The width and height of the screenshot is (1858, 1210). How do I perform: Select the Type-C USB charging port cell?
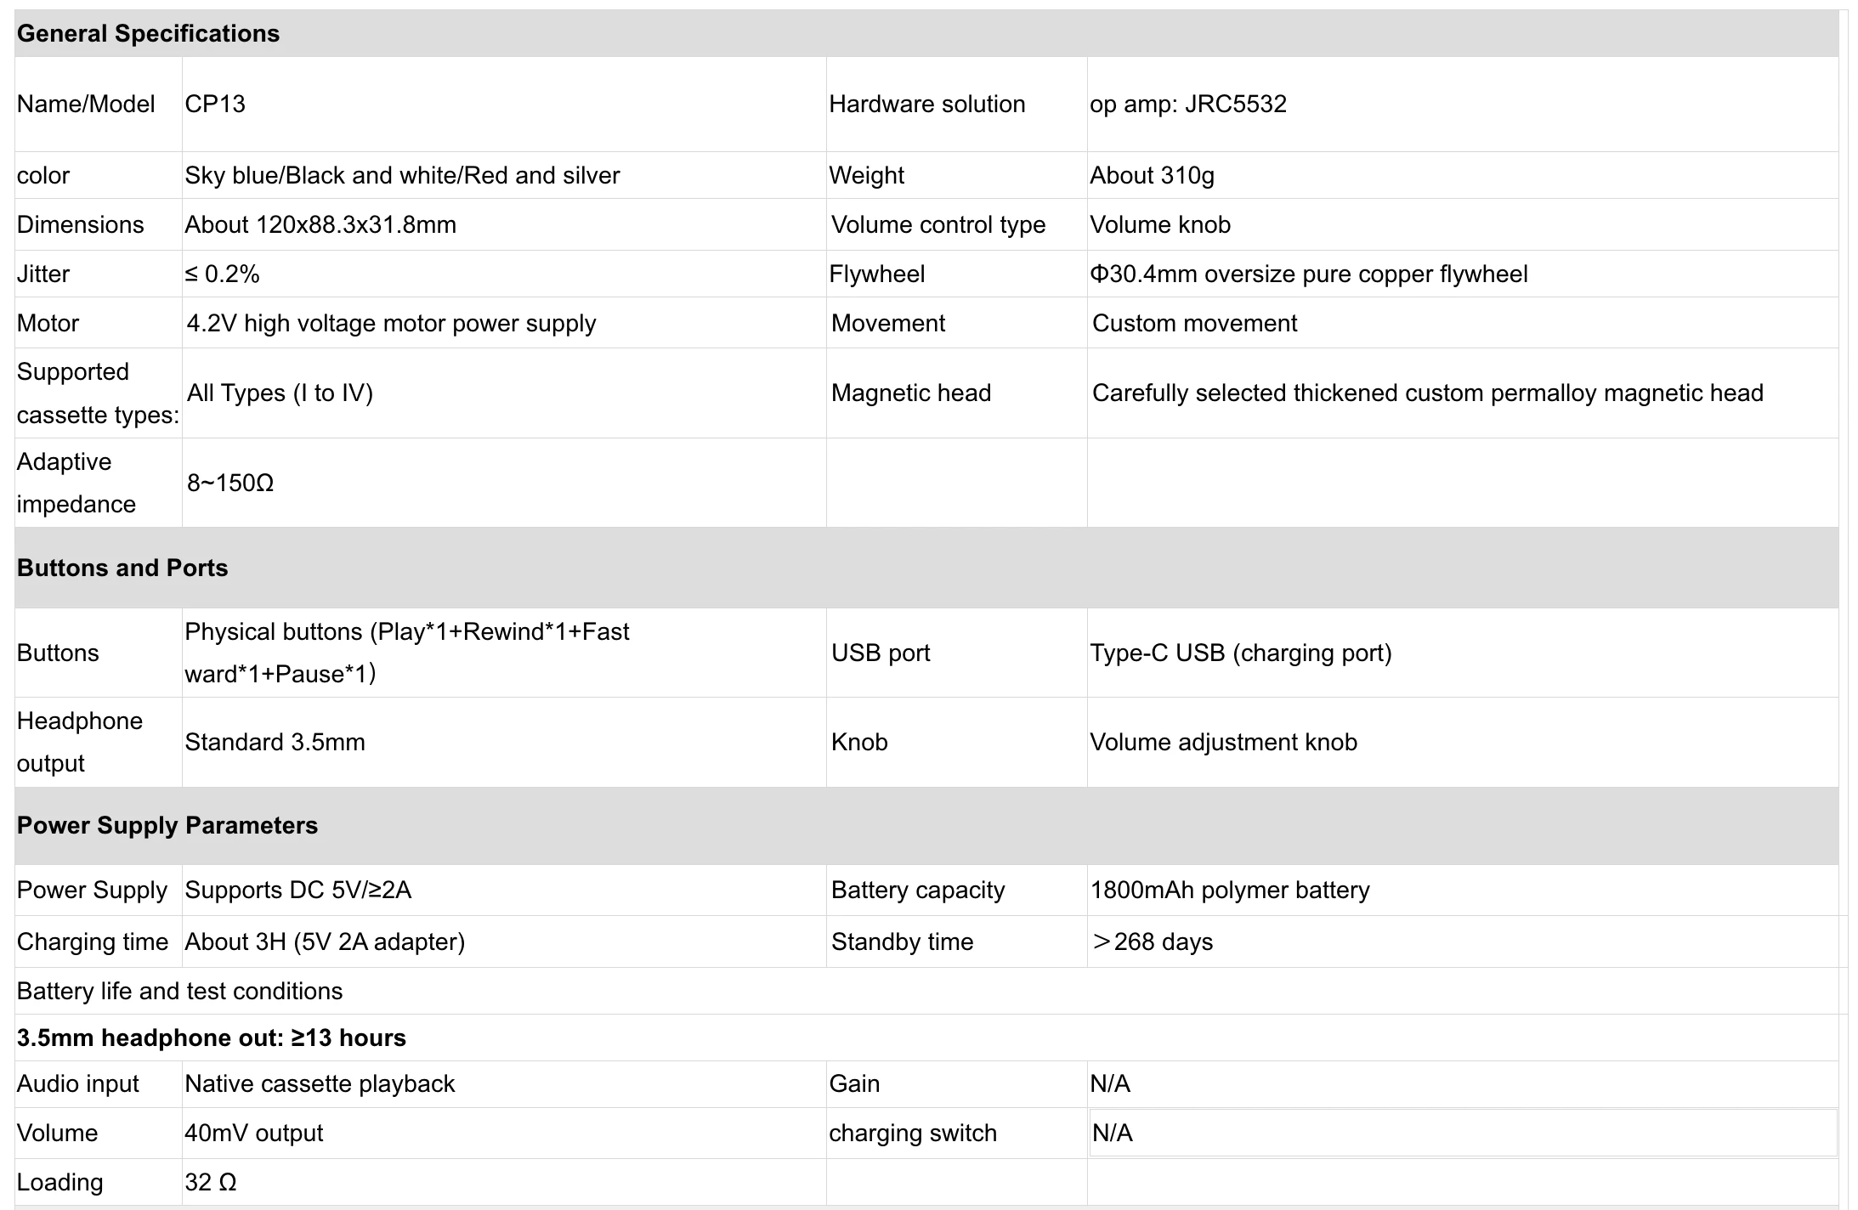[x=1462, y=653]
